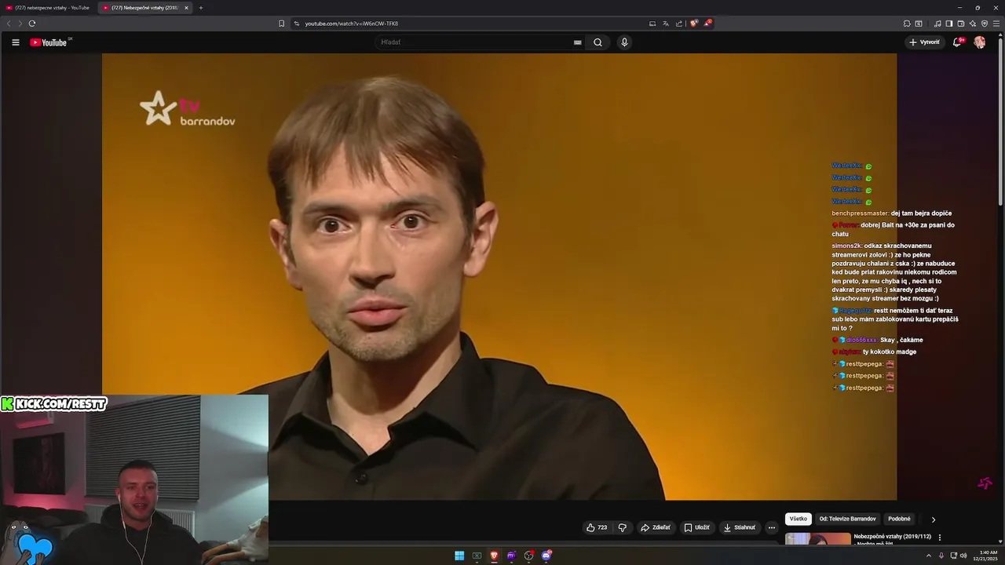1005x565 pixels.
Task: Open a new browser tab
Action: 201,8
